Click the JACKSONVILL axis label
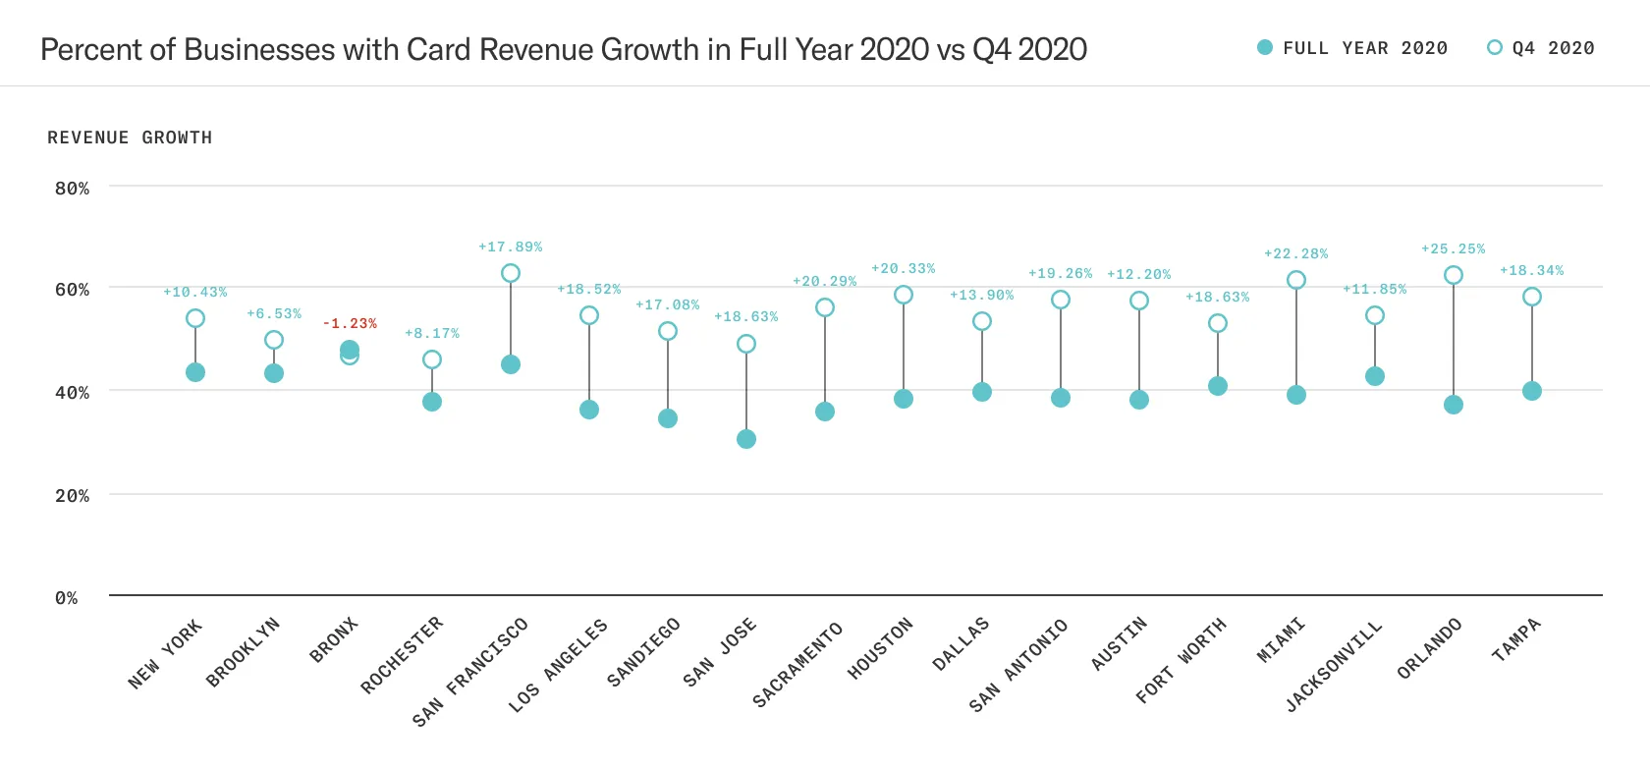This screenshot has height=771, width=1650. point(1334,666)
